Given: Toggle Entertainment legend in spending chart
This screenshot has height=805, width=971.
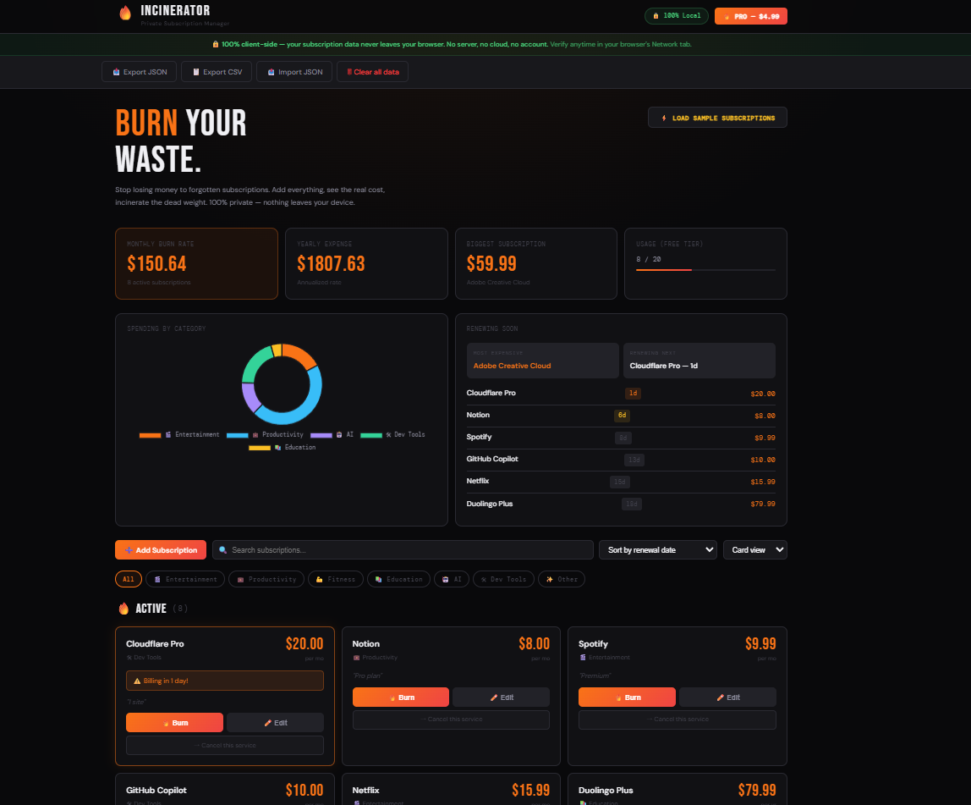Looking at the screenshot, I should 179,435.
